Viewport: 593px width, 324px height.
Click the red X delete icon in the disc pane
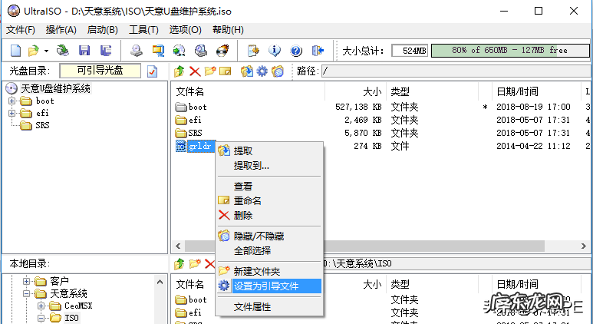[x=195, y=71]
